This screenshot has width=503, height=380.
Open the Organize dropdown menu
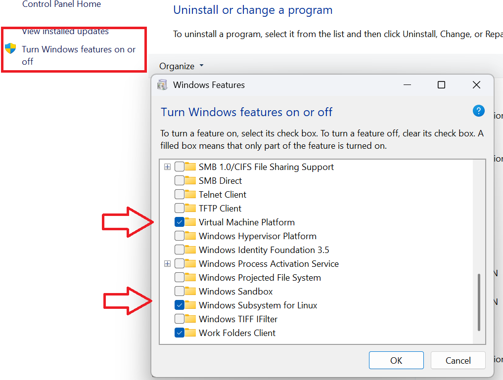point(181,66)
